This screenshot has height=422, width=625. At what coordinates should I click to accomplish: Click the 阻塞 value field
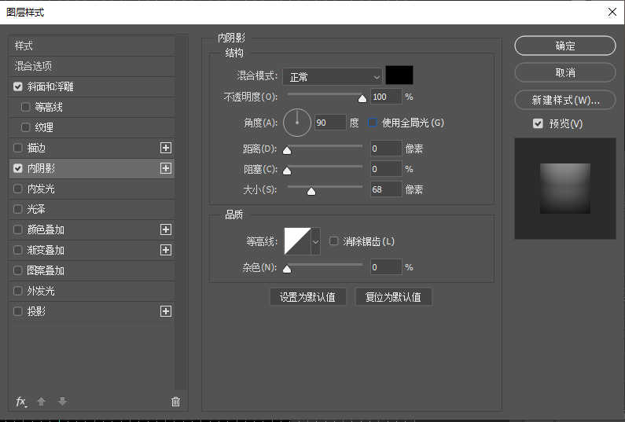386,169
